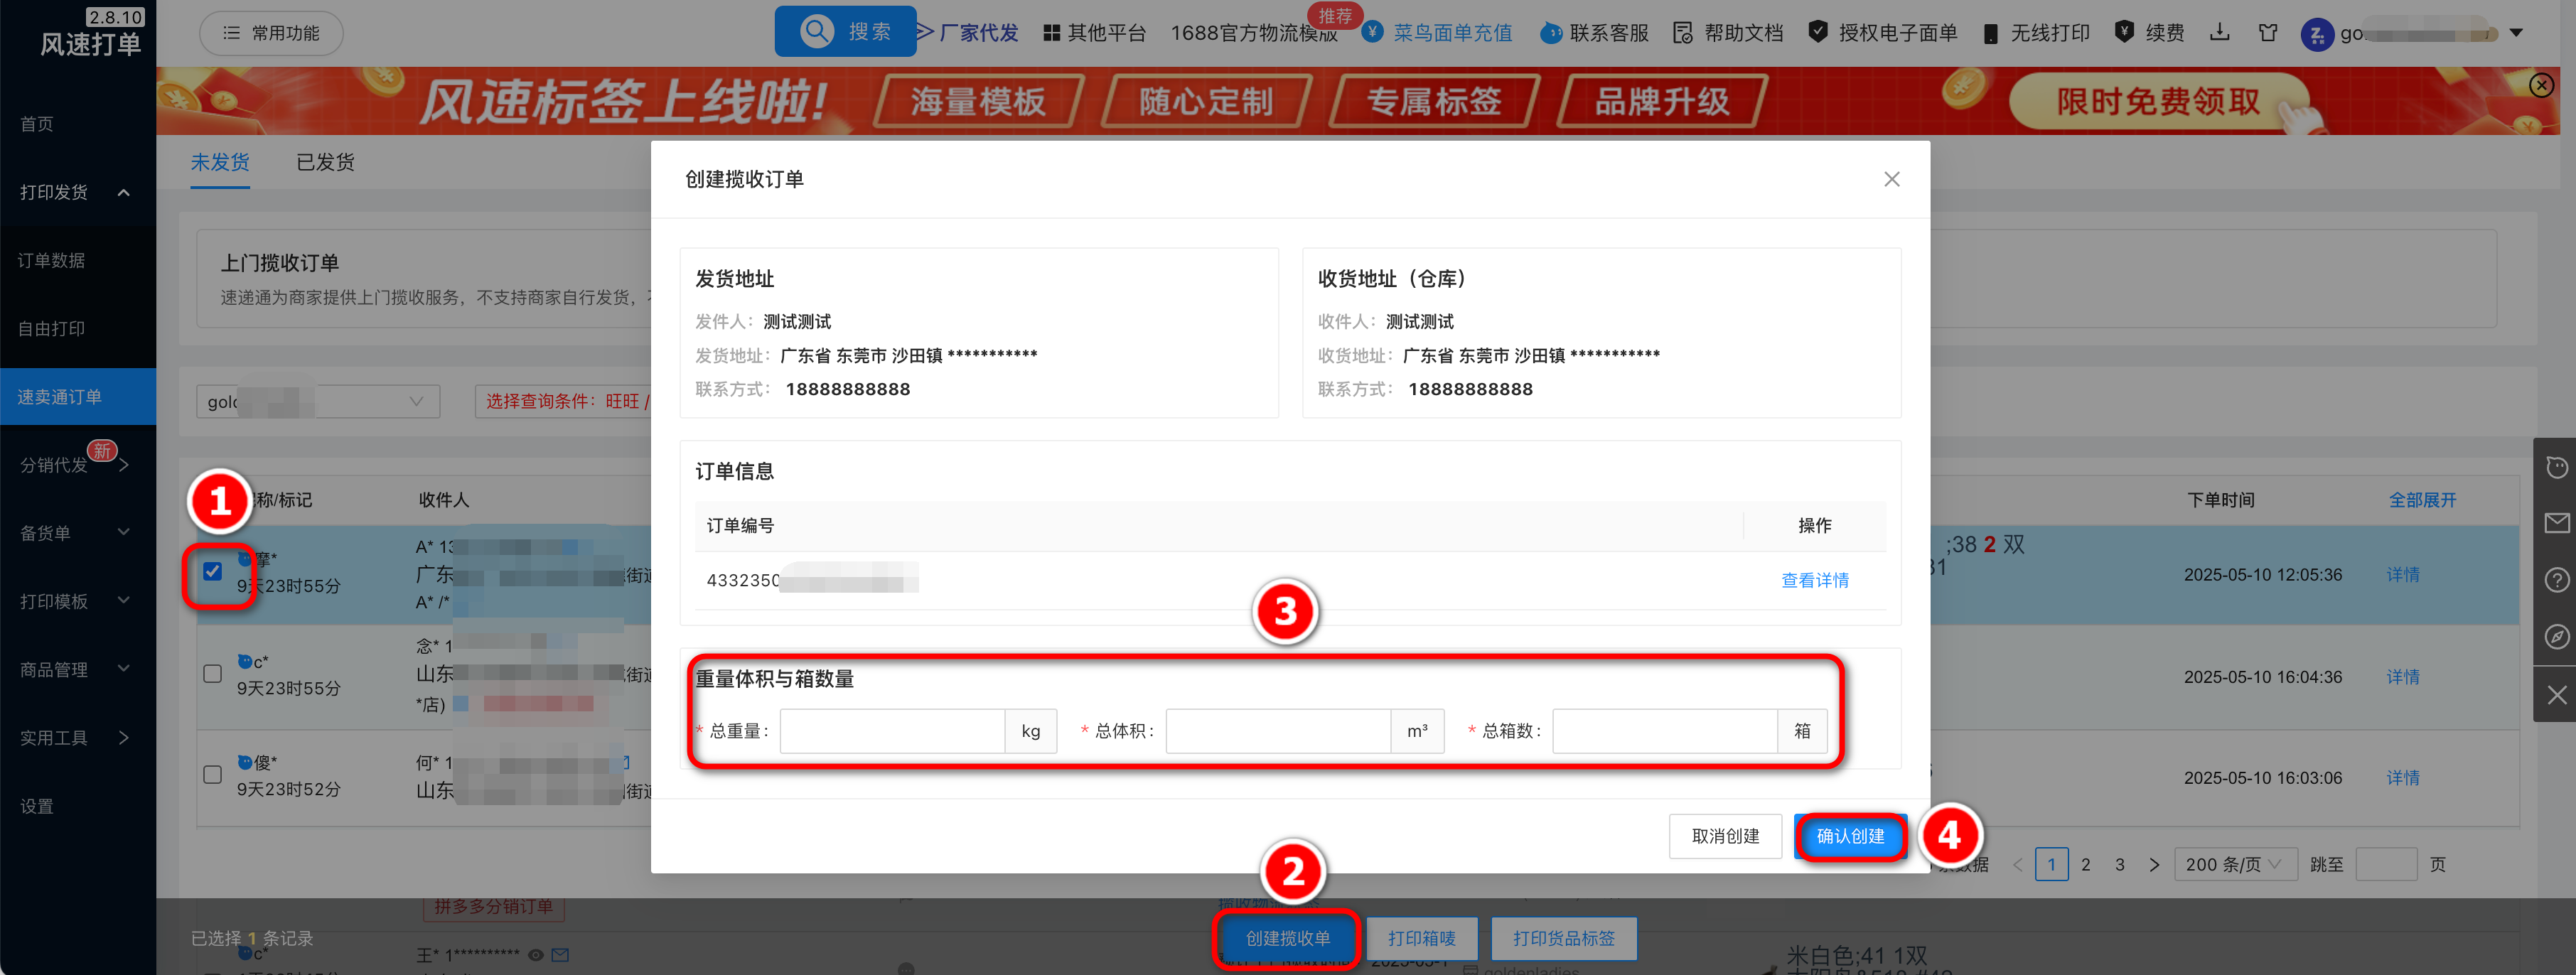
Task: Go to next page arrow
Action: [2154, 865]
